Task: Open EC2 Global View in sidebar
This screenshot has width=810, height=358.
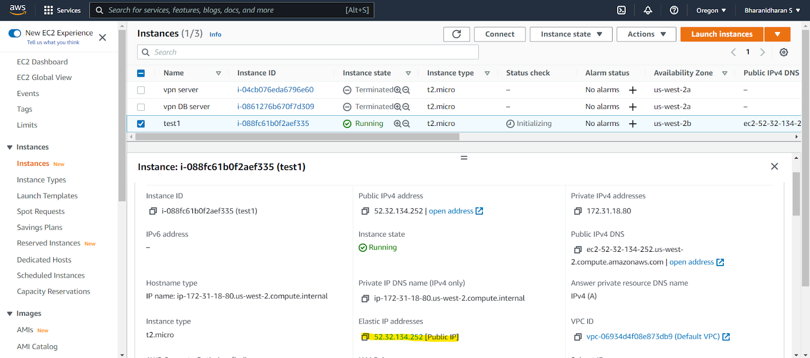Action: click(44, 77)
